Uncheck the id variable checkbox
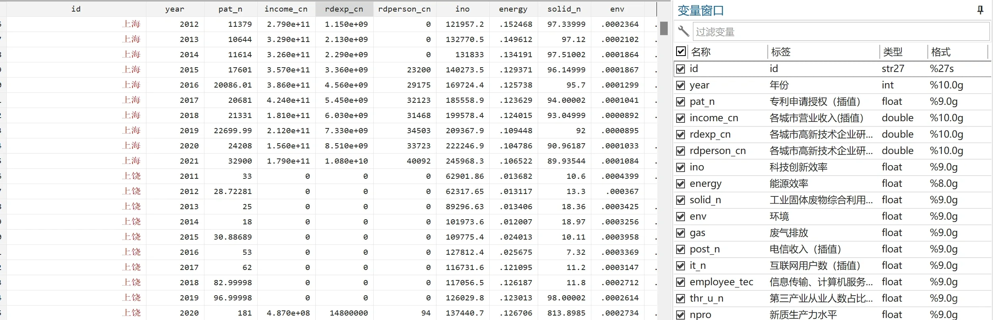The height and width of the screenshot is (320, 993). (x=681, y=69)
